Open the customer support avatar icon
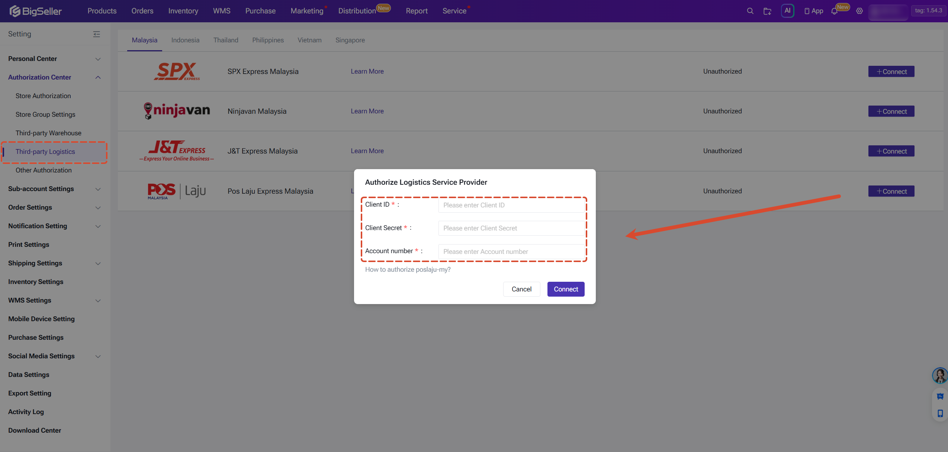 tap(939, 375)
